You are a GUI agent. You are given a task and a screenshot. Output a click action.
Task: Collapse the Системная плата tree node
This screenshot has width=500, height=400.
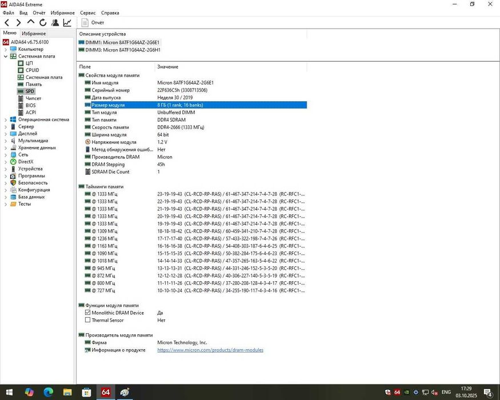[x=5, y=57]
